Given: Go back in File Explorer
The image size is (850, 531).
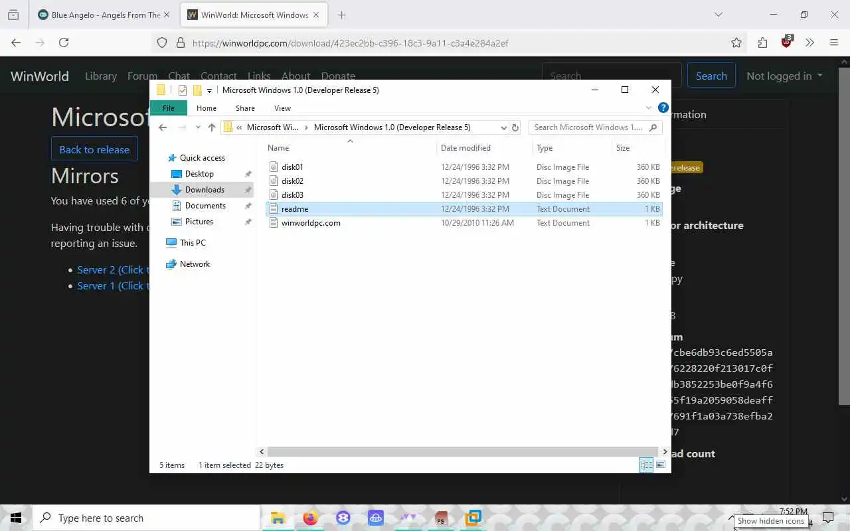Looking at the screenshot, I should tap(163, 127).
